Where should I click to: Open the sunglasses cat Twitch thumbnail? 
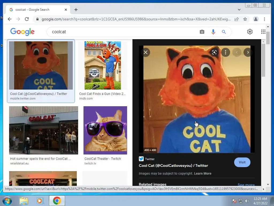(105, 130)
